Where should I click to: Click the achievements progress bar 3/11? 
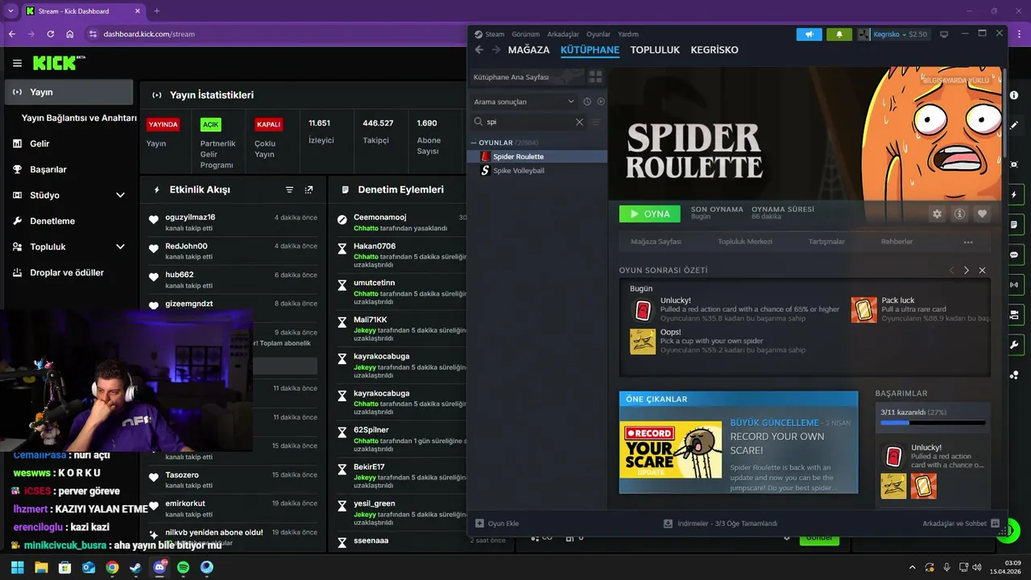(x=933, y=423)
